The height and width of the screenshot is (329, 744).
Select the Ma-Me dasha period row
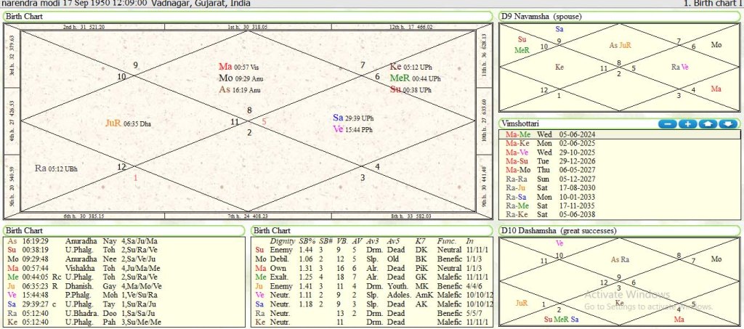point(552,134)
